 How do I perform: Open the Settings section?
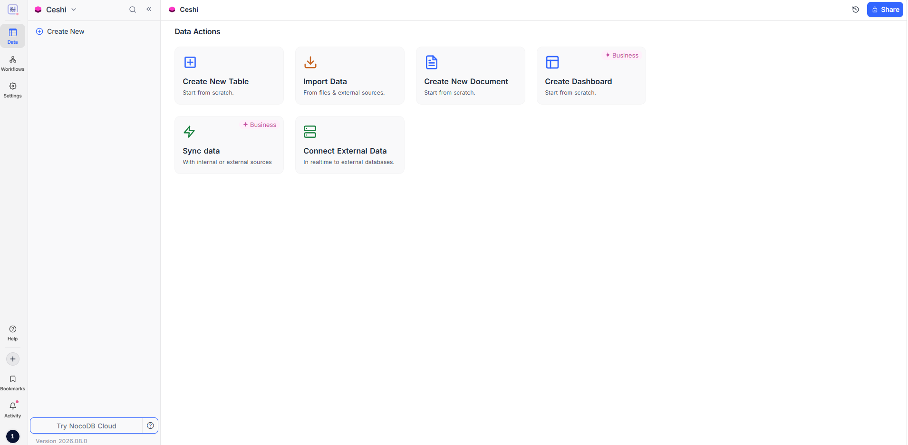pos(13,90)
